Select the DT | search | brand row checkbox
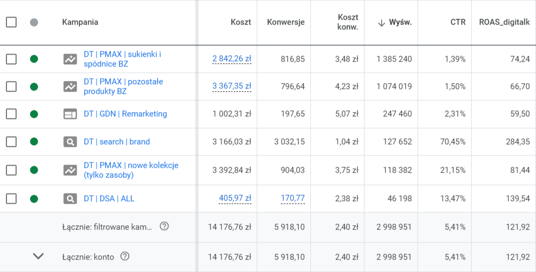Screen dimensions: 536x272 [11, 142]
